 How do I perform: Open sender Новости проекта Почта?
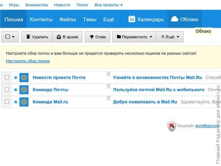(x=59, y=77)
